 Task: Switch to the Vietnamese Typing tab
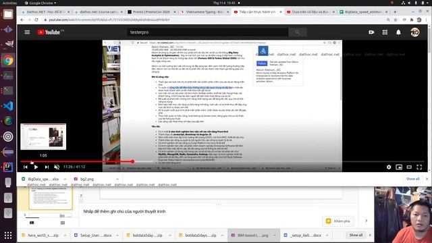pos(205,12)
